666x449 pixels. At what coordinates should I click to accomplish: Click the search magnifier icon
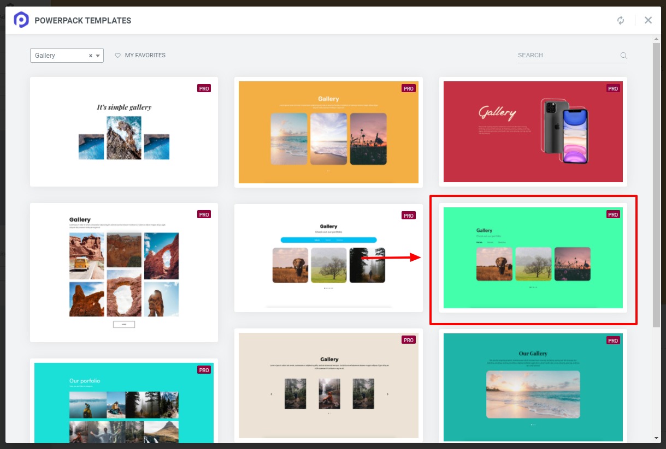tap(623, 55)
